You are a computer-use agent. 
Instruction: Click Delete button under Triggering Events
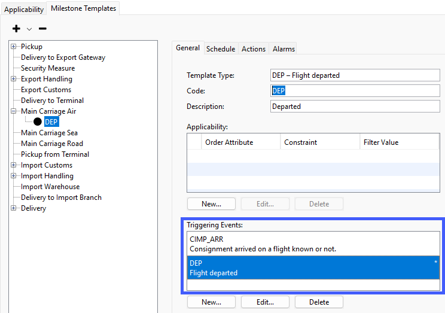[x=319, y=302]
